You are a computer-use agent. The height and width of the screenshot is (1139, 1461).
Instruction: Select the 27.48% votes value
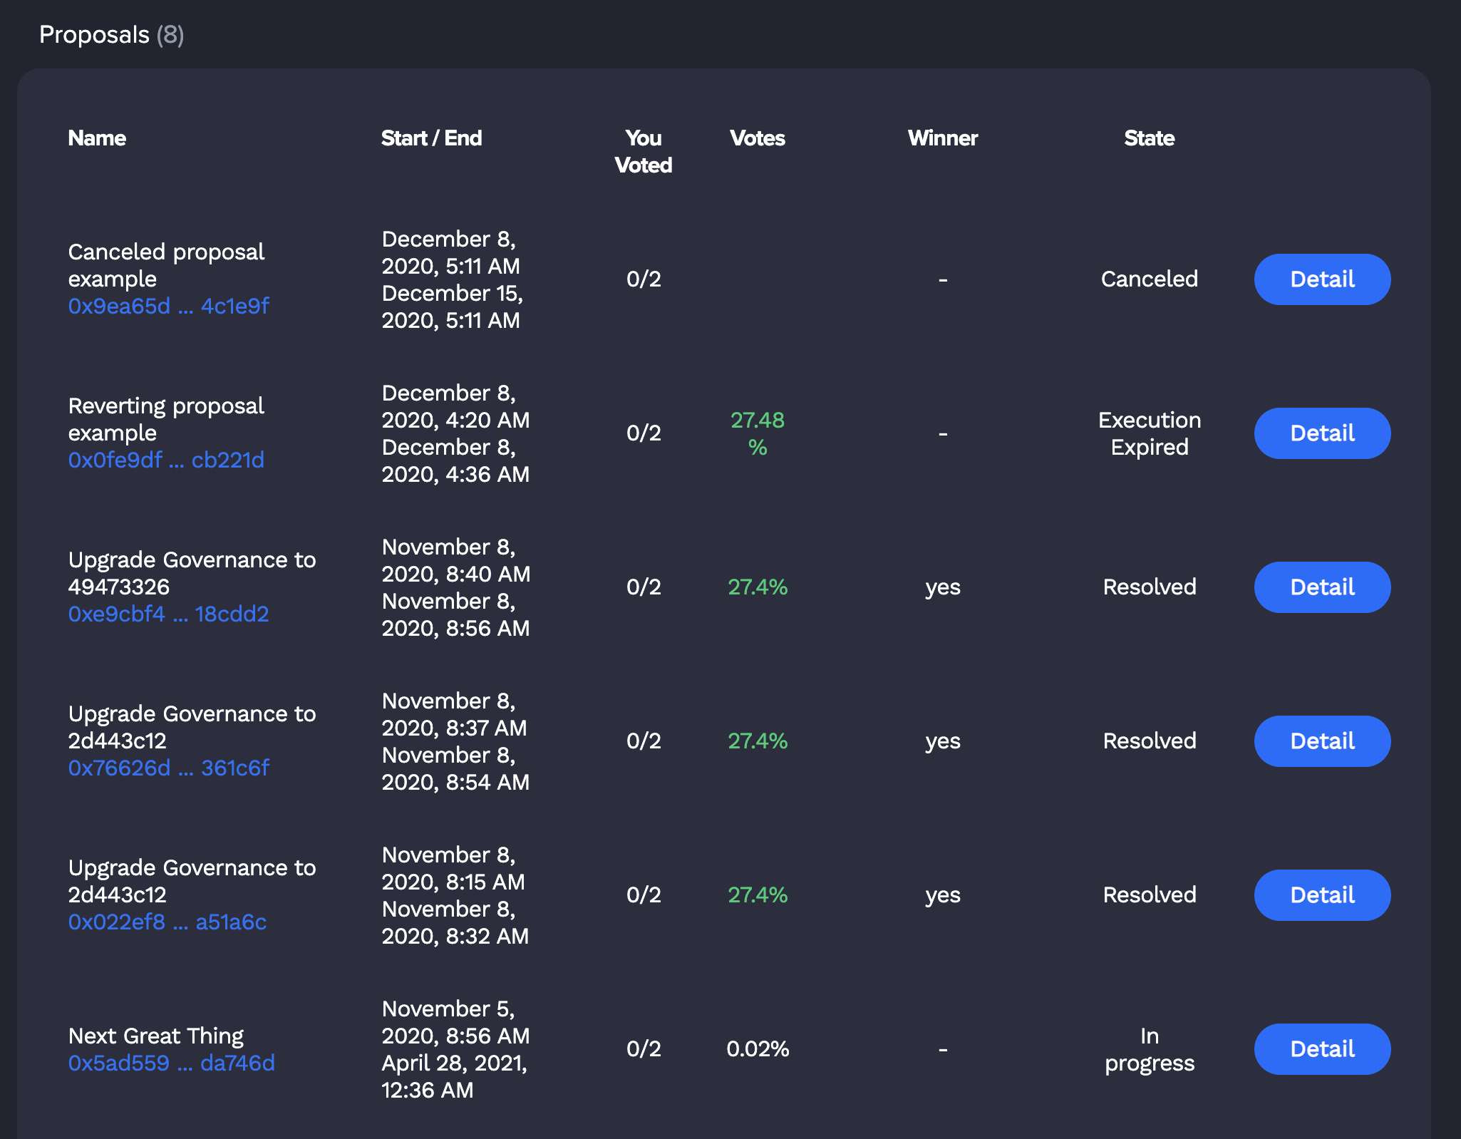(x=758, y=433)
